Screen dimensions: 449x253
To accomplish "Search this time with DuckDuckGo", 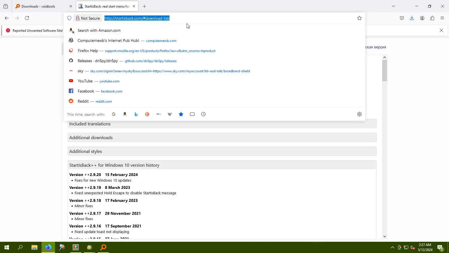I will [x=147, y=114].
